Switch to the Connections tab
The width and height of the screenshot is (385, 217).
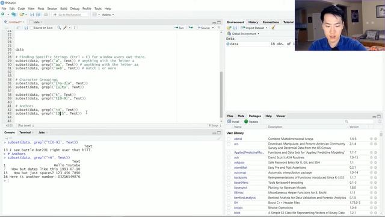point(271,22)
